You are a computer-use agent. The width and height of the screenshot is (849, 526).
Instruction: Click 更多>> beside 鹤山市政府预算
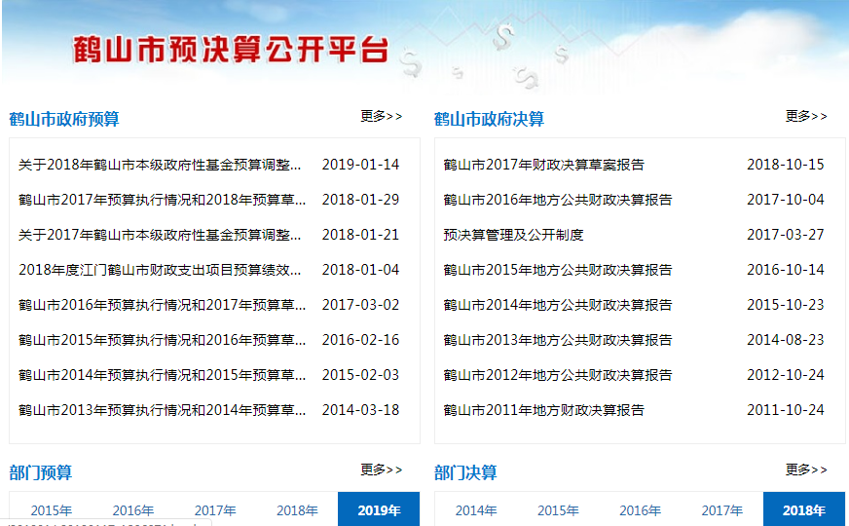pyautogui.click(x=381, y=116)
